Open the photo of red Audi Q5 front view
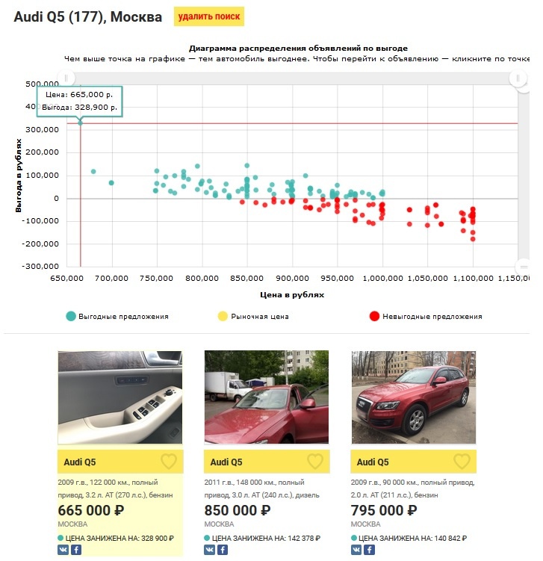This screenshot has width=543, height=561. (x=414, y=397)
